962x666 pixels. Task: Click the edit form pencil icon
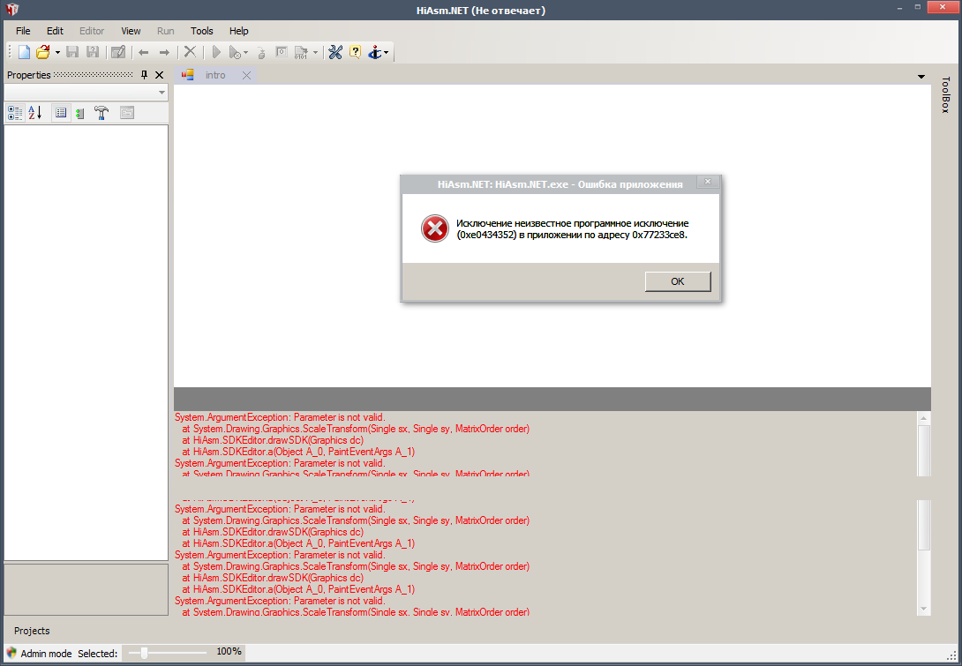(x=117, y=52)
